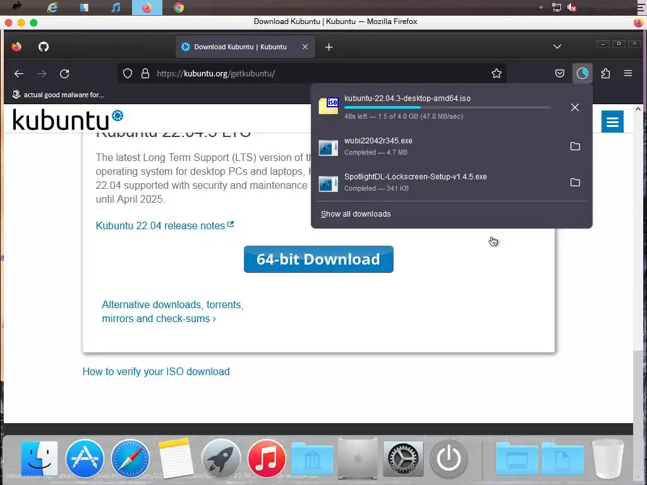This screenshot has width=647, height=485.
Task: Click the 64-bit Download button
Action: [x=318, y=259]
